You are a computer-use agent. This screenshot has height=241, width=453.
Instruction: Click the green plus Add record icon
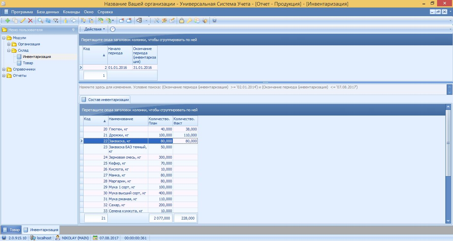[x=7, y=21]
